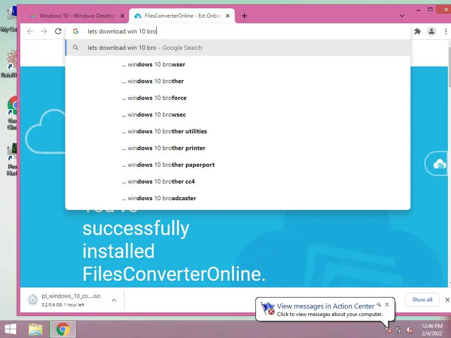Click Show all downloads button
The image size is (451, 338).
click(x=422, y=299)
